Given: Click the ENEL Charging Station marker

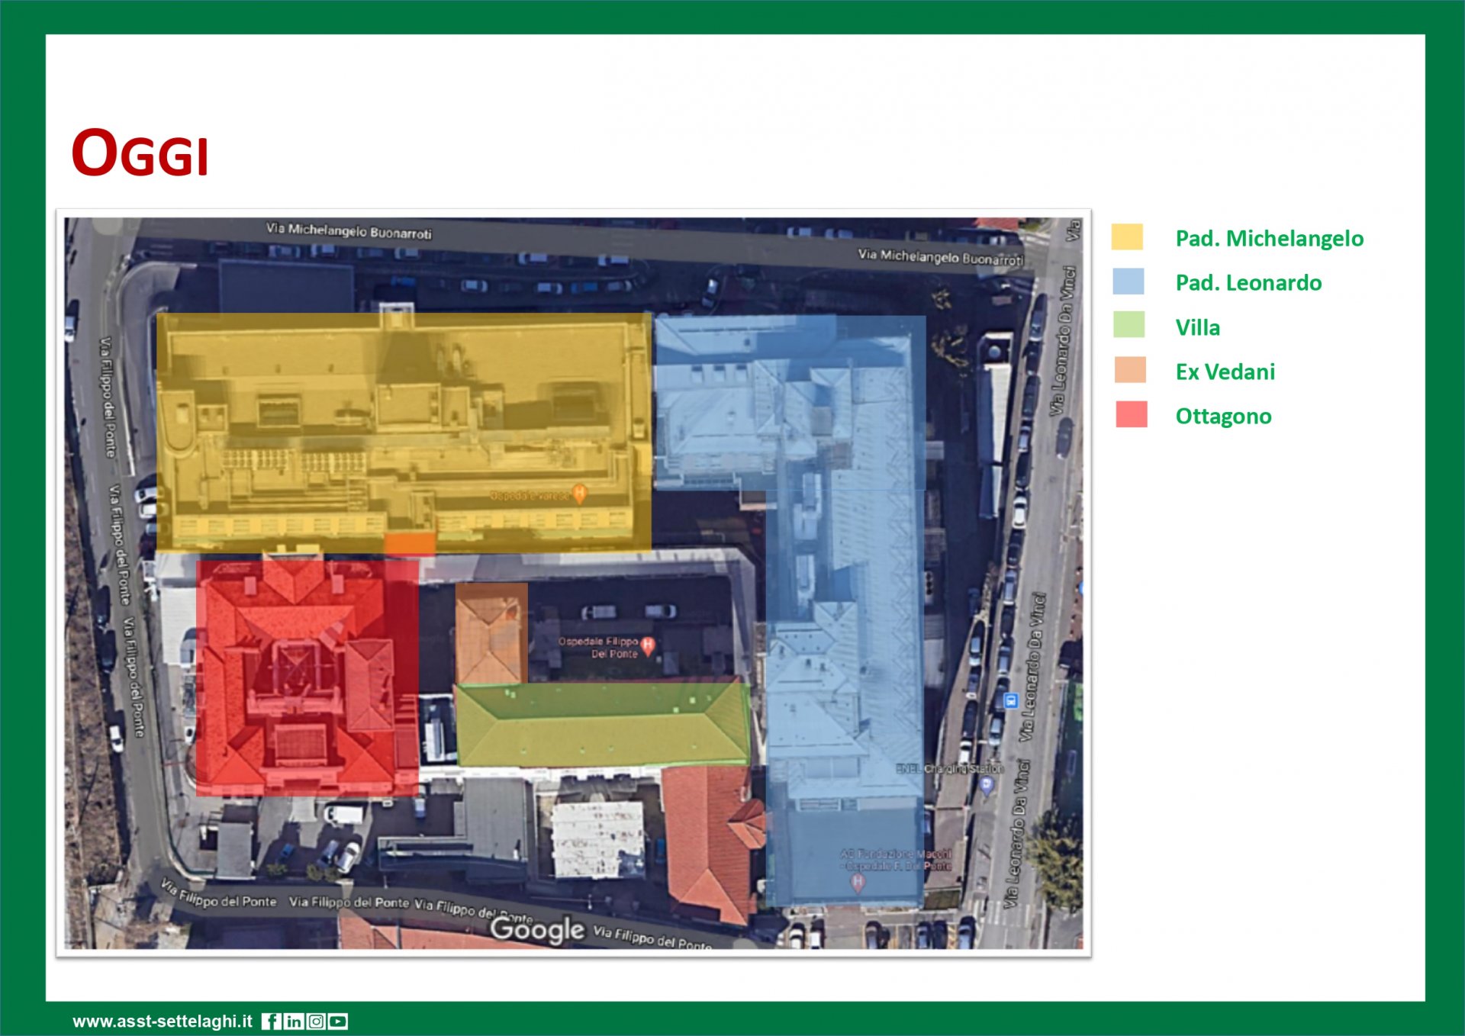Looking at the screenshot, I should [987, 786].
